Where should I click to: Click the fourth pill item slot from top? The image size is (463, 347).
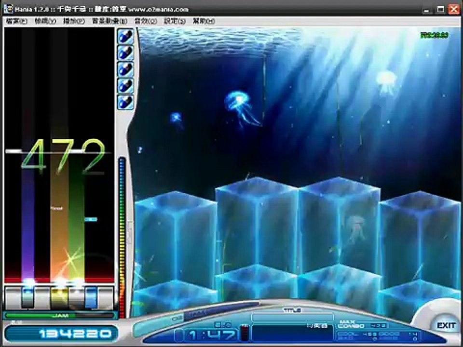tap(126, 86)
